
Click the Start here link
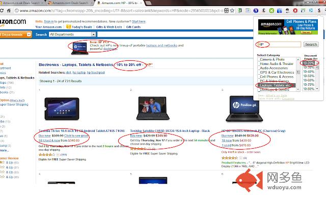click(139, 21)
